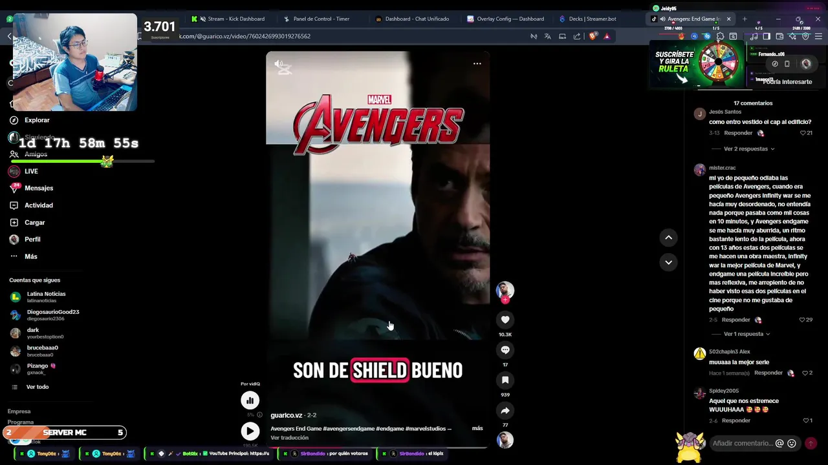
Task: Open Podría Interesarte tab
Action: [x=787, y=82]
